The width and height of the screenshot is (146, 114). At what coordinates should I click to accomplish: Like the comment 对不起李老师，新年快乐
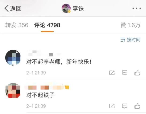click(x=137, y=73)
